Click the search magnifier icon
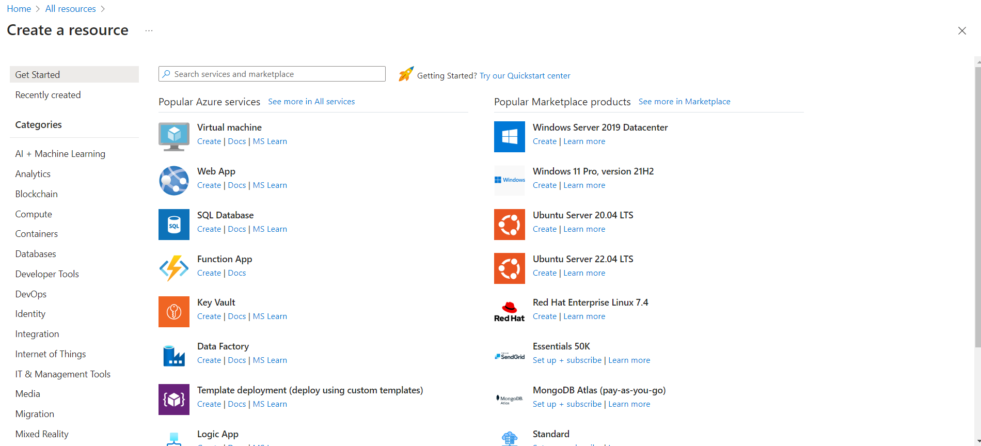This screenshot has width=981, height=446. point(166,74)
